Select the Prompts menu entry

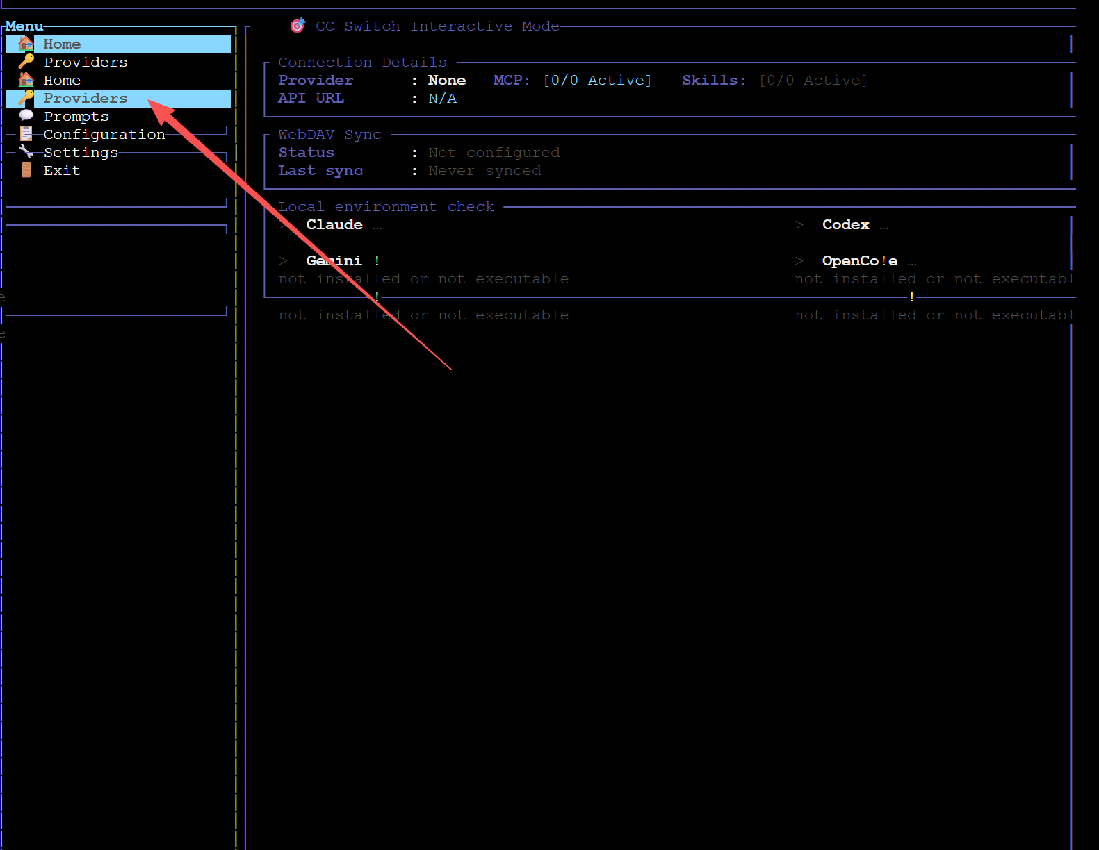pyautogui.click(x=76, y=116)
